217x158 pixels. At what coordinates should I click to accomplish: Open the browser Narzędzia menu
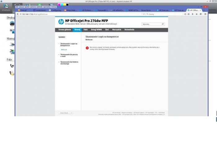(47, 7)
